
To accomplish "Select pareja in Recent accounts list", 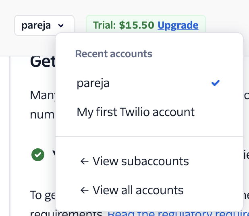I will (x=149, y=83).
